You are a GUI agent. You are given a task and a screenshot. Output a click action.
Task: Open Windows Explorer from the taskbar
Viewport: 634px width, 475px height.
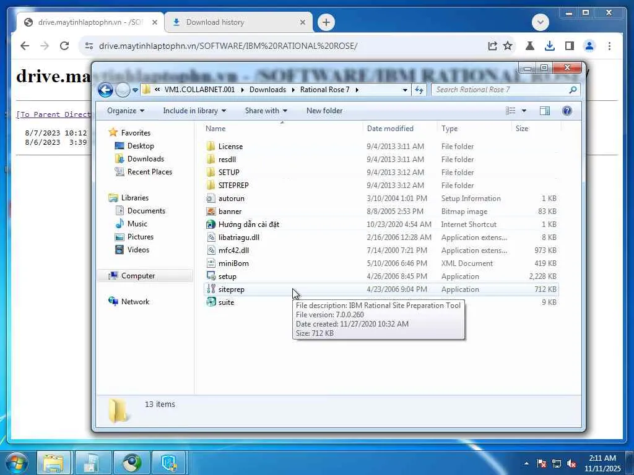coord(53,463)
